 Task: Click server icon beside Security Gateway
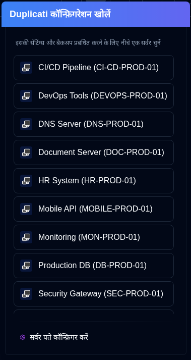(x=26, y=294)
